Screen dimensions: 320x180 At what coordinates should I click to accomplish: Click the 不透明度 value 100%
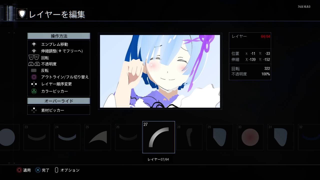(x=265, y=74)
